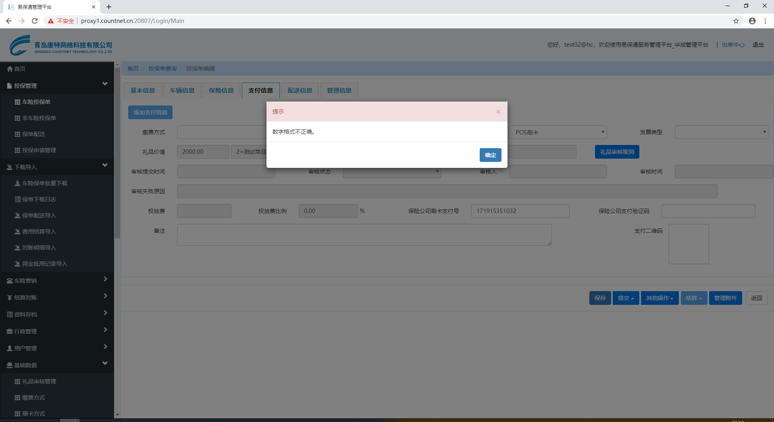Click the 对账明细导入 import icon
The image size is (774, 422).
[x=17, y=248]
